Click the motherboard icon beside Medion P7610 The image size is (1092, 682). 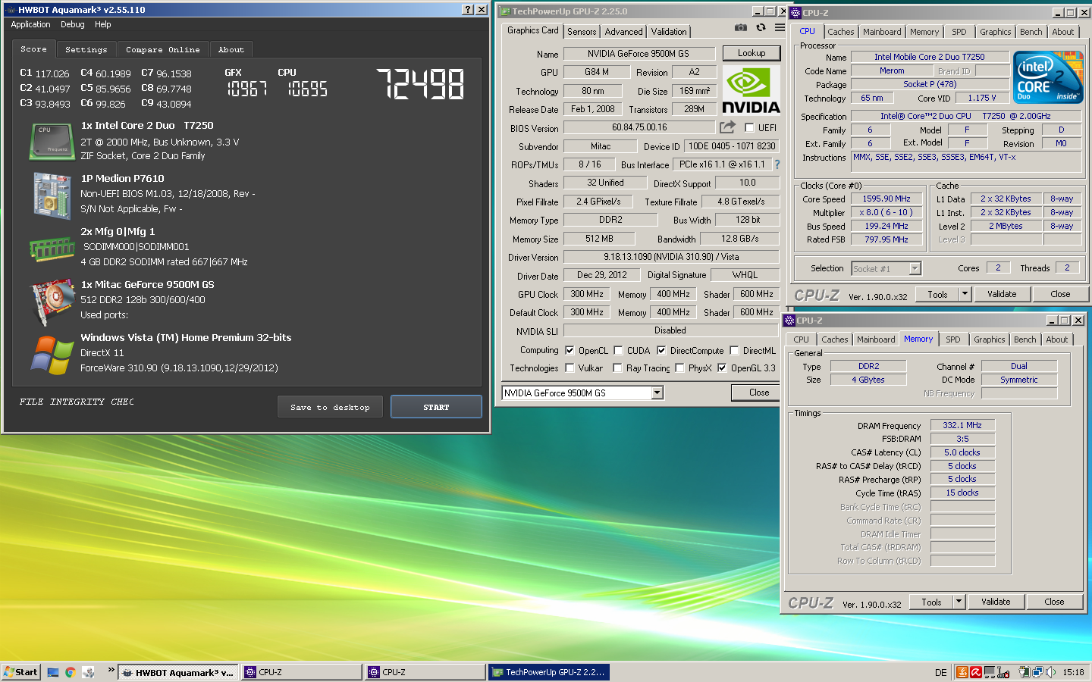tap(51, 195)
